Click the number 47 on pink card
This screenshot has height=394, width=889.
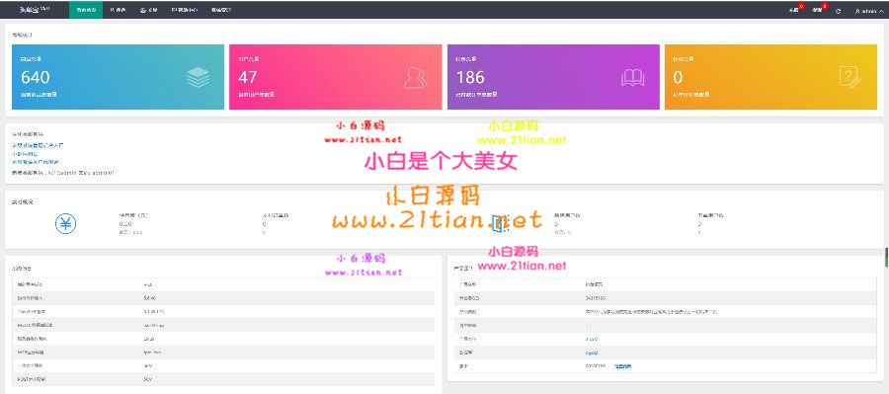[248, 77]
